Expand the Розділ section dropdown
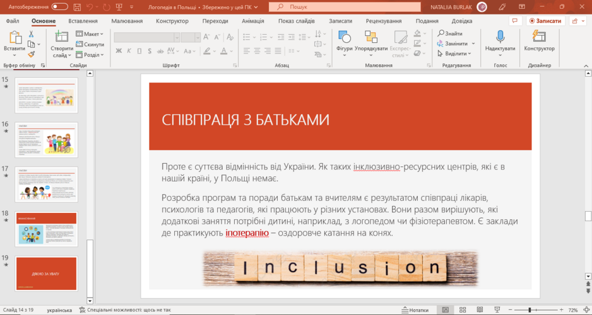Image resolution: width=592 pixels, height=315 pixels. tap(90, 55)
